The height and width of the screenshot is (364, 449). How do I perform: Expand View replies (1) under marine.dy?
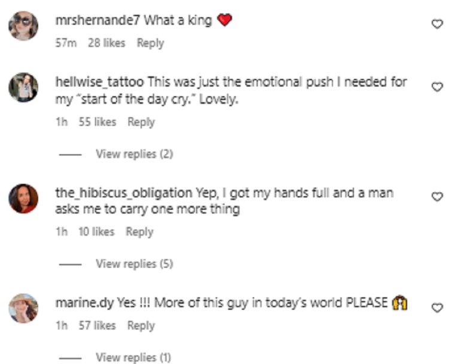pyautogui.click(x=133, y=357)
